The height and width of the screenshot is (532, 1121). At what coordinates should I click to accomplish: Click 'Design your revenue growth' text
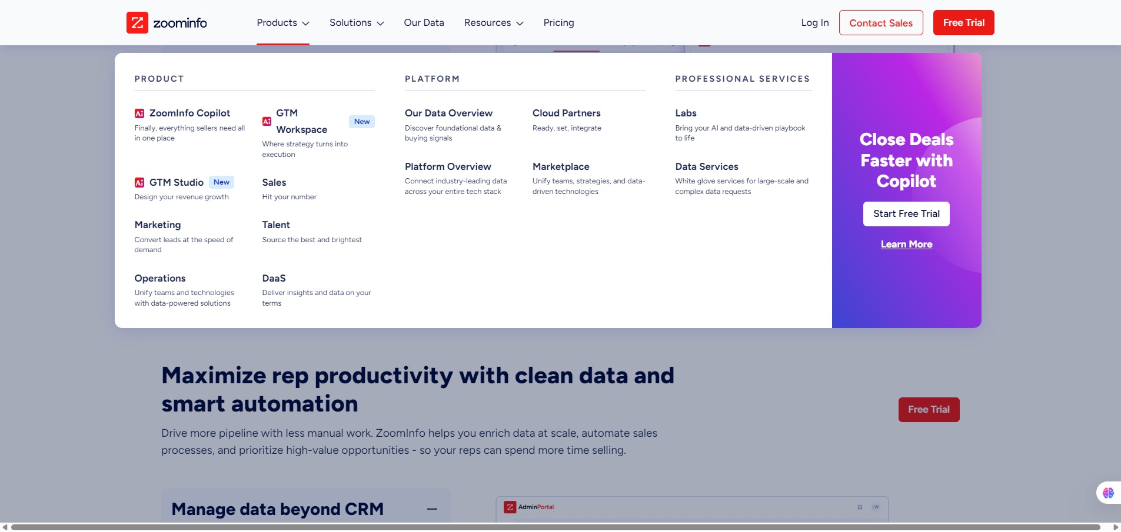coord(182,197)
